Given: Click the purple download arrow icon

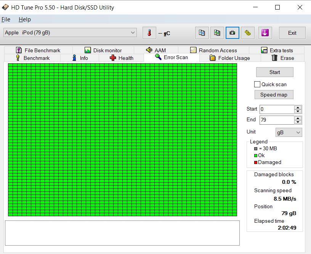Looking at the screenshot, I should click(x=265, y=33).
